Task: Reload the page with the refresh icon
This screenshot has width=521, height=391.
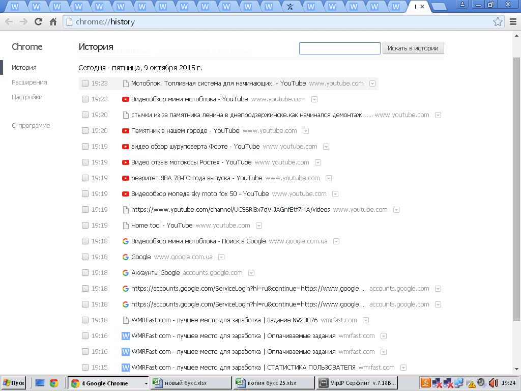Action: tap(39, 21)
